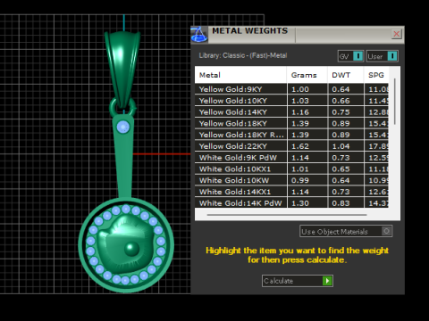Sort by the Metal column header
Viewport: 429px width, 321px height.
tap(240, 75)
